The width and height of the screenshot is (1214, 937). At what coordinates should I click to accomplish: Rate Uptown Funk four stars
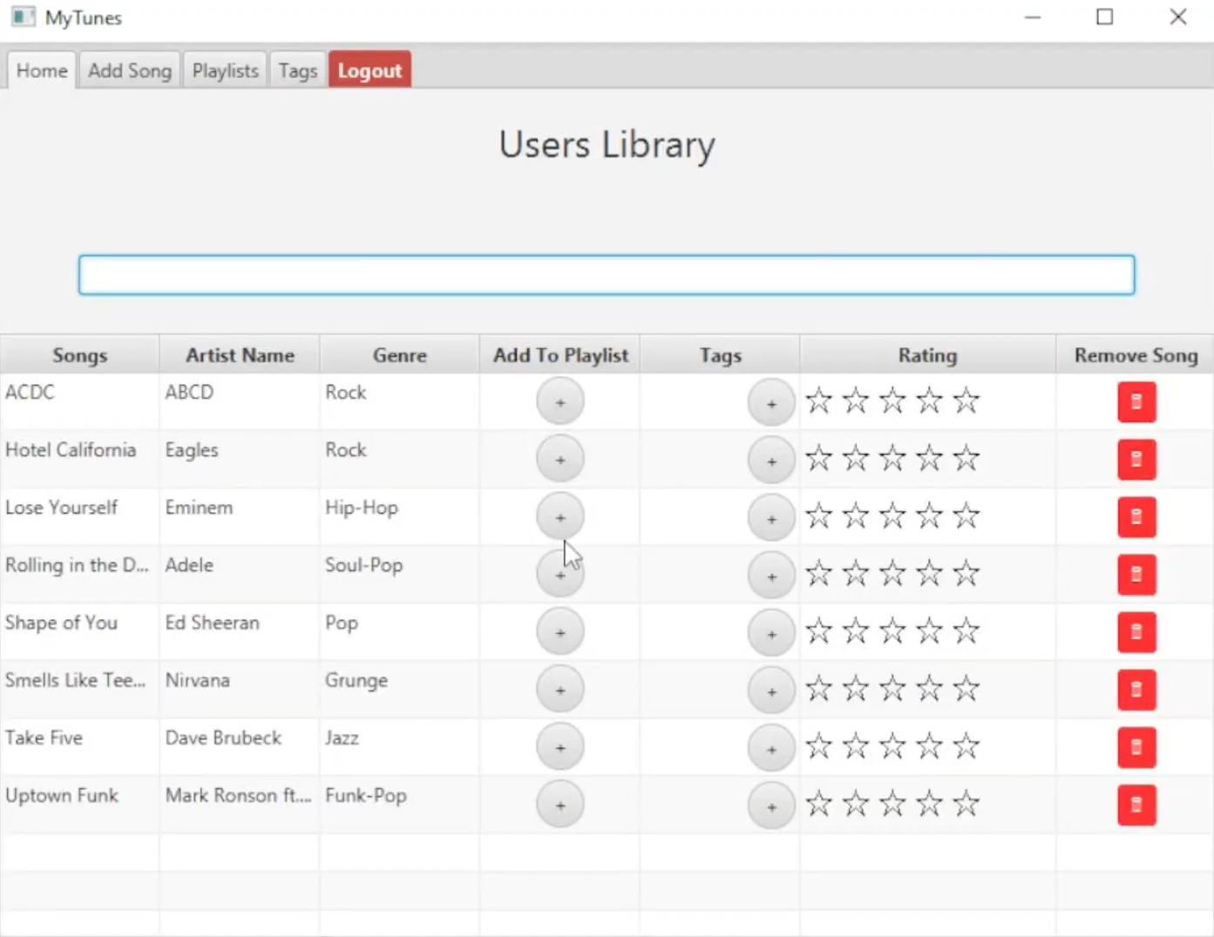929,805
